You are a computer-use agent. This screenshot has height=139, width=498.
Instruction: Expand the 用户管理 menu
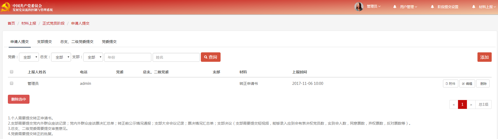(x=409, y=7)
